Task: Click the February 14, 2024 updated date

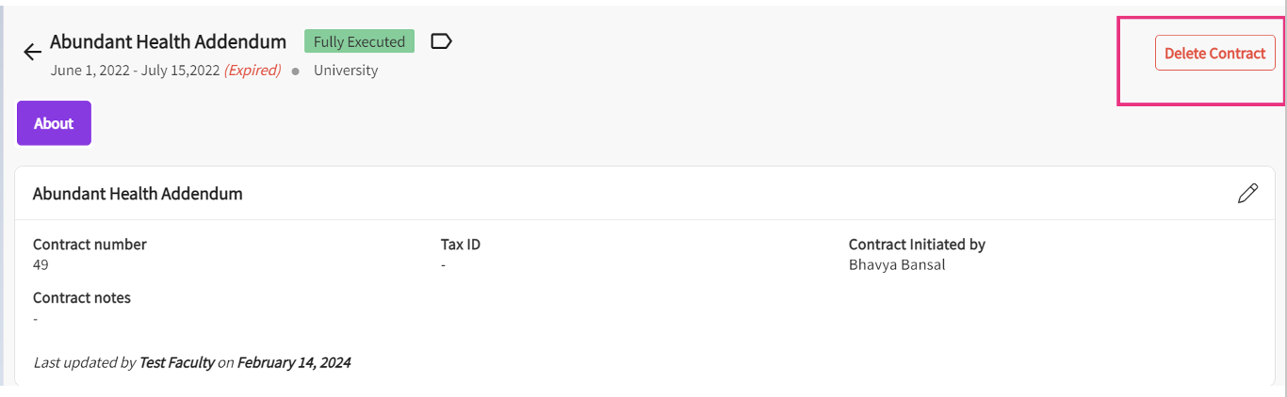Action: 294,362
